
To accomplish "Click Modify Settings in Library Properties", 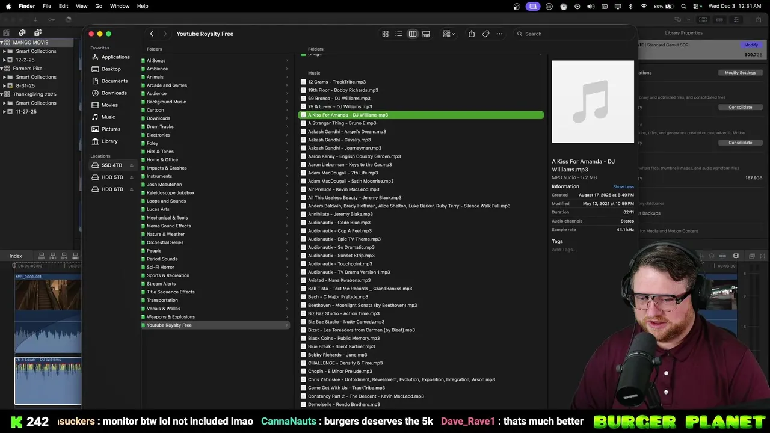I will tap(740, 73).
